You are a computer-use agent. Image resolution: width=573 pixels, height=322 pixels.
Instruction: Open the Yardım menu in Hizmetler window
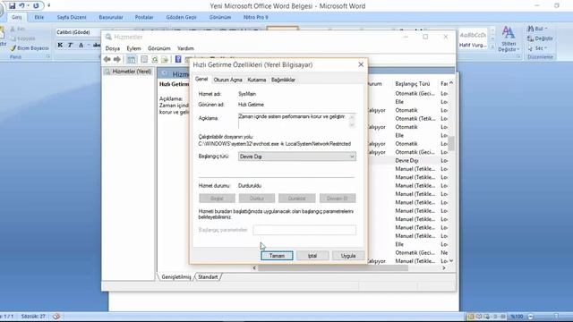185,48
